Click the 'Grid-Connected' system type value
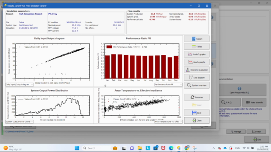 pos(26,25)
